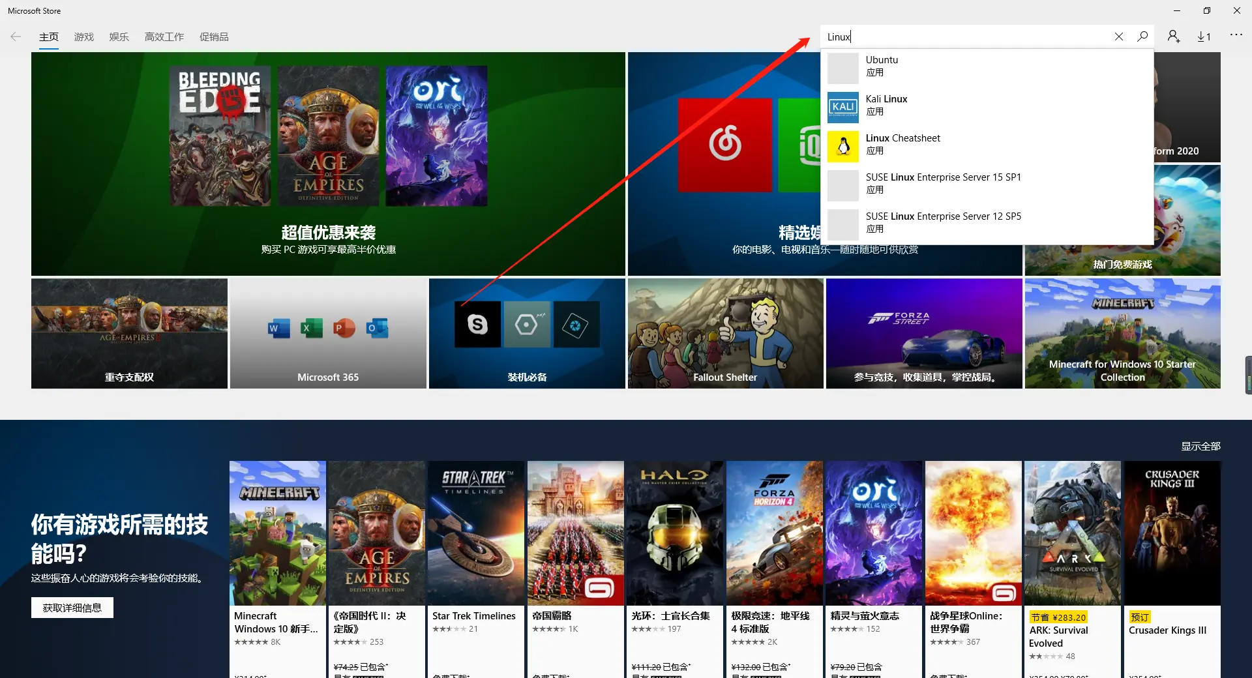Click the SUSE Enterprise Server 12 SP5 icon
This screenshot has width=1252, height=678.
click(x=843, y=224)
